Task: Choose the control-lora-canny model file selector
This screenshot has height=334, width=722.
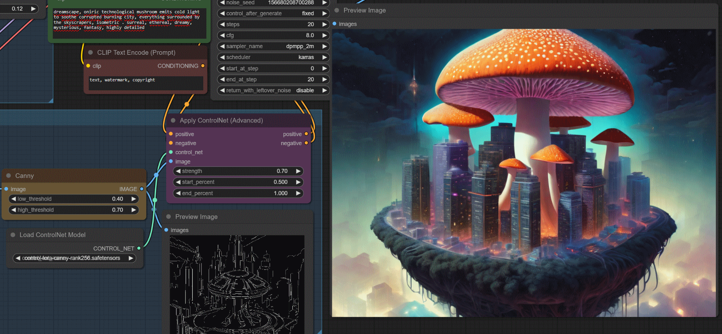Action: click(74, 258)
